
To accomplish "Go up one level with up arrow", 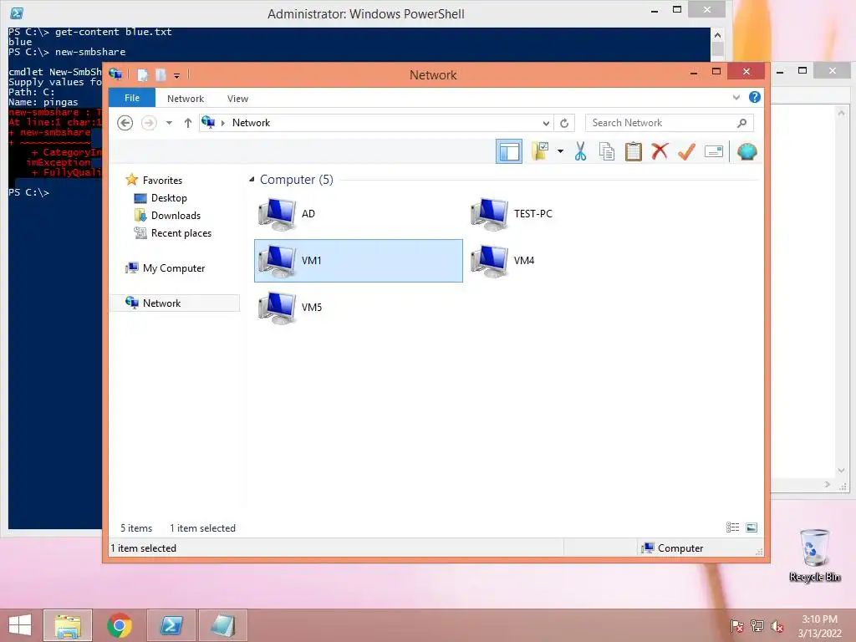I will click(188, 123).
